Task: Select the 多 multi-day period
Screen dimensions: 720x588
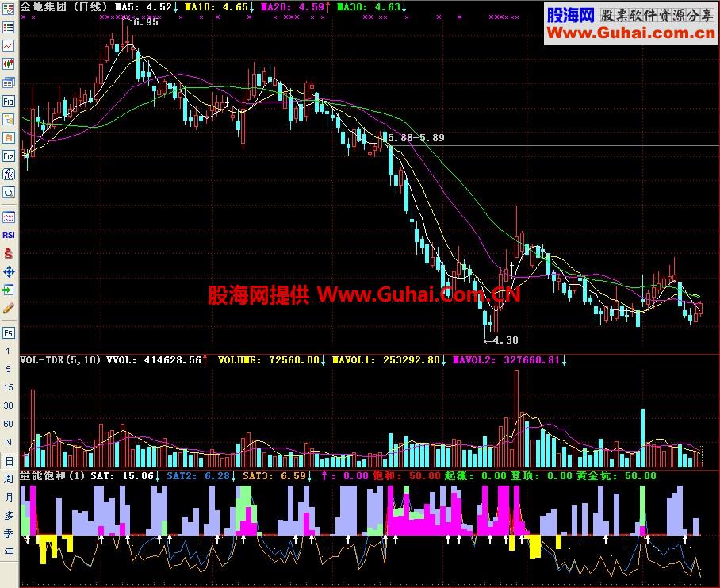Action: pos(8,516)
